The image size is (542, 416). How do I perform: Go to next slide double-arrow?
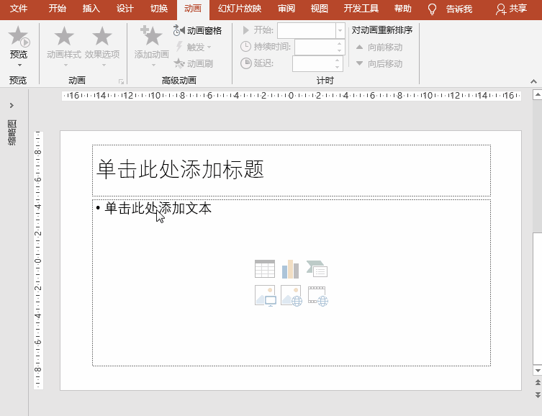[538, 394]
